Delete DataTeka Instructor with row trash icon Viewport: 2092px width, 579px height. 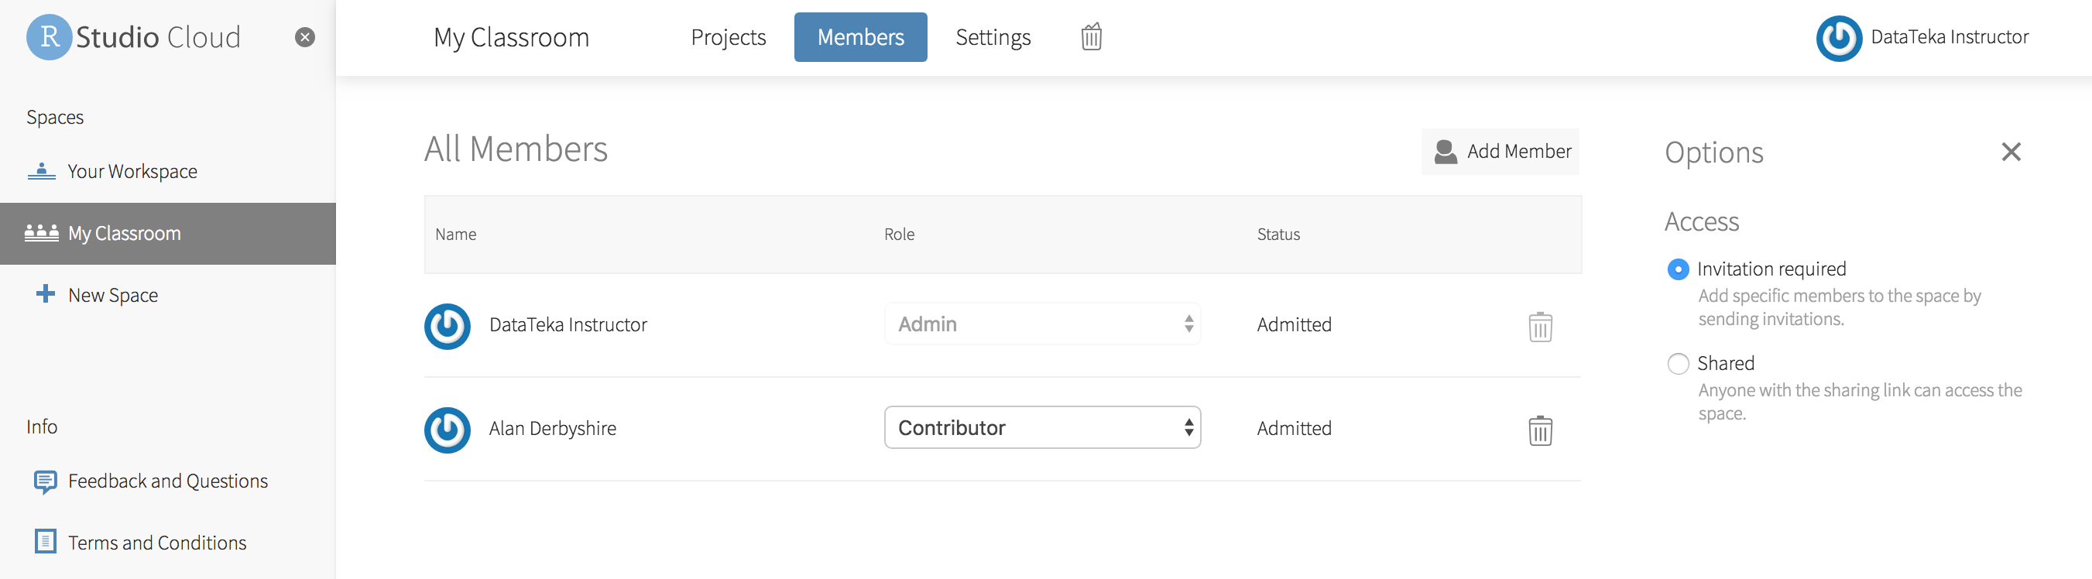[1540, 327]
